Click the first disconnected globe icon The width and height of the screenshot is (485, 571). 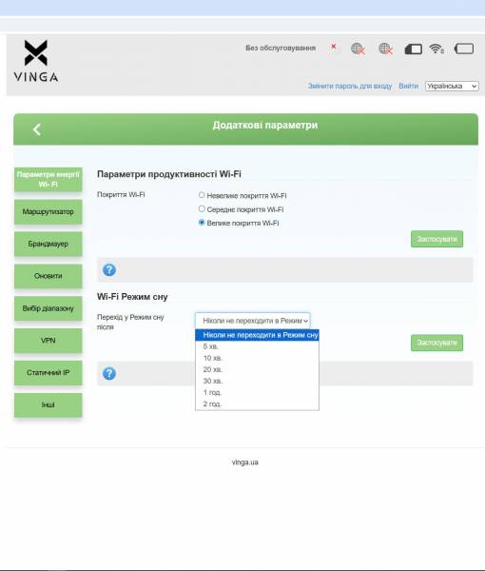(x=358, y=49)
